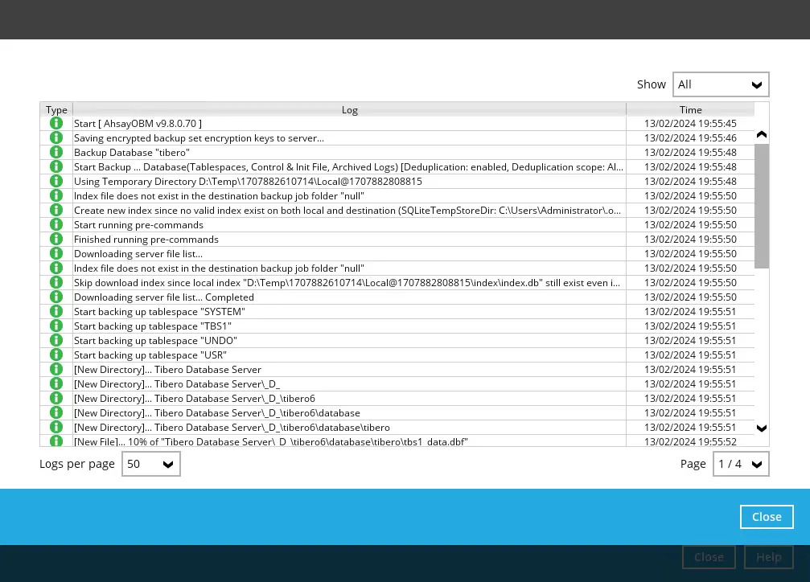Click the Time column header
The image size is (810, 582).
click(x=690, y=109)
